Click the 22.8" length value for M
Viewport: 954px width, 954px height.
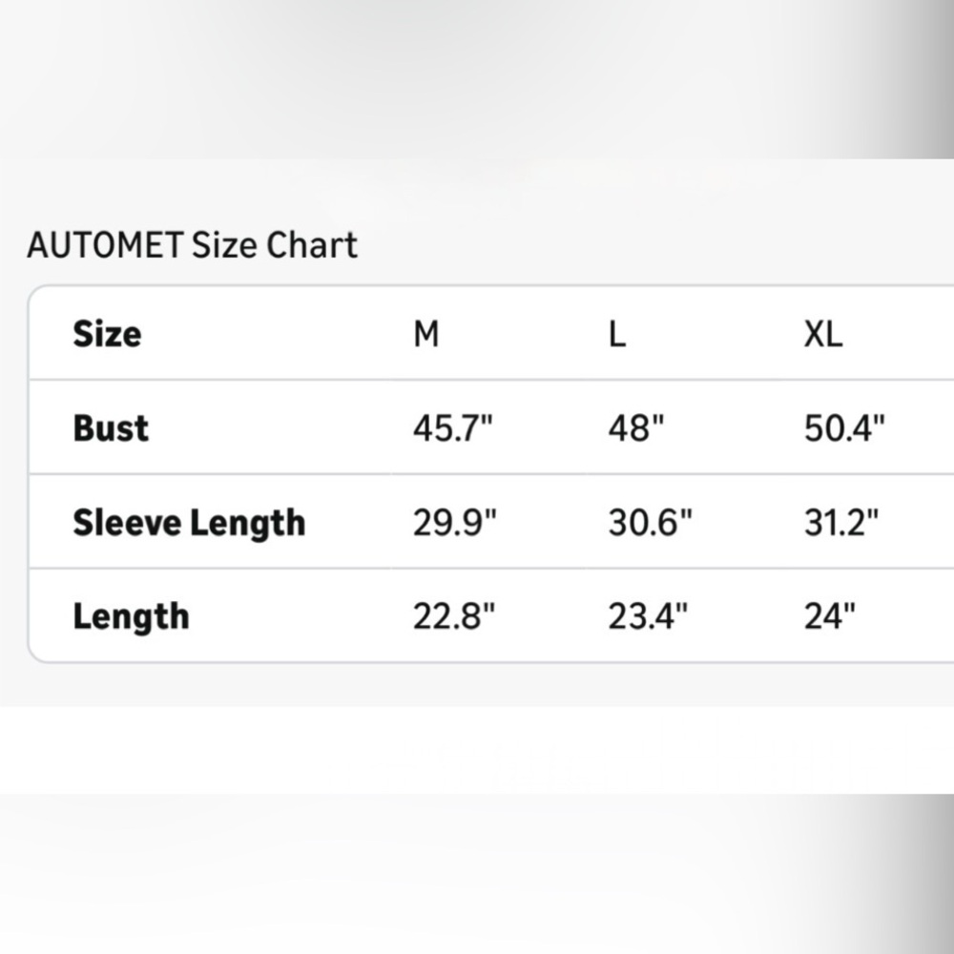pos(454,617)
